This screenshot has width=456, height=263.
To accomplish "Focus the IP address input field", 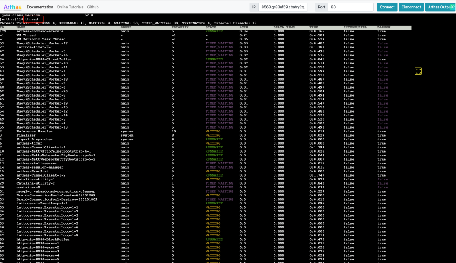I will point(283,7).
